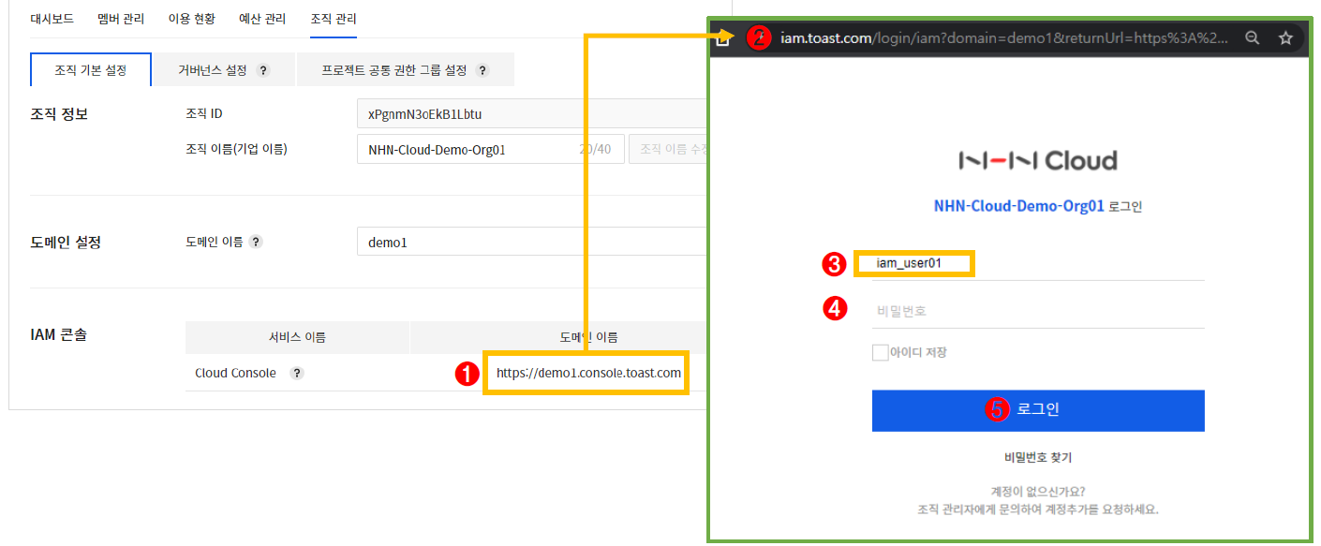Click the 도메인 설정 section heading
Viewport: 1321px width, 546px height.
coord(66,242)
